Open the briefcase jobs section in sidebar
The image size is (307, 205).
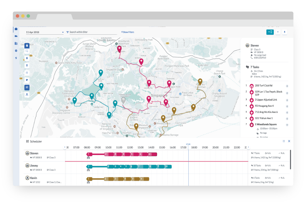16,29
